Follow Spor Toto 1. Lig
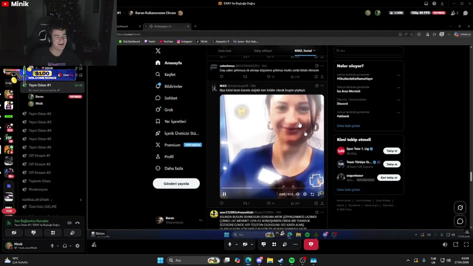Viewport: 473px width, 266px height. coord(392,151)
